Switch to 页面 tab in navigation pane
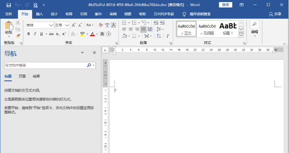 pyautogui.click(x=22, y=76)
